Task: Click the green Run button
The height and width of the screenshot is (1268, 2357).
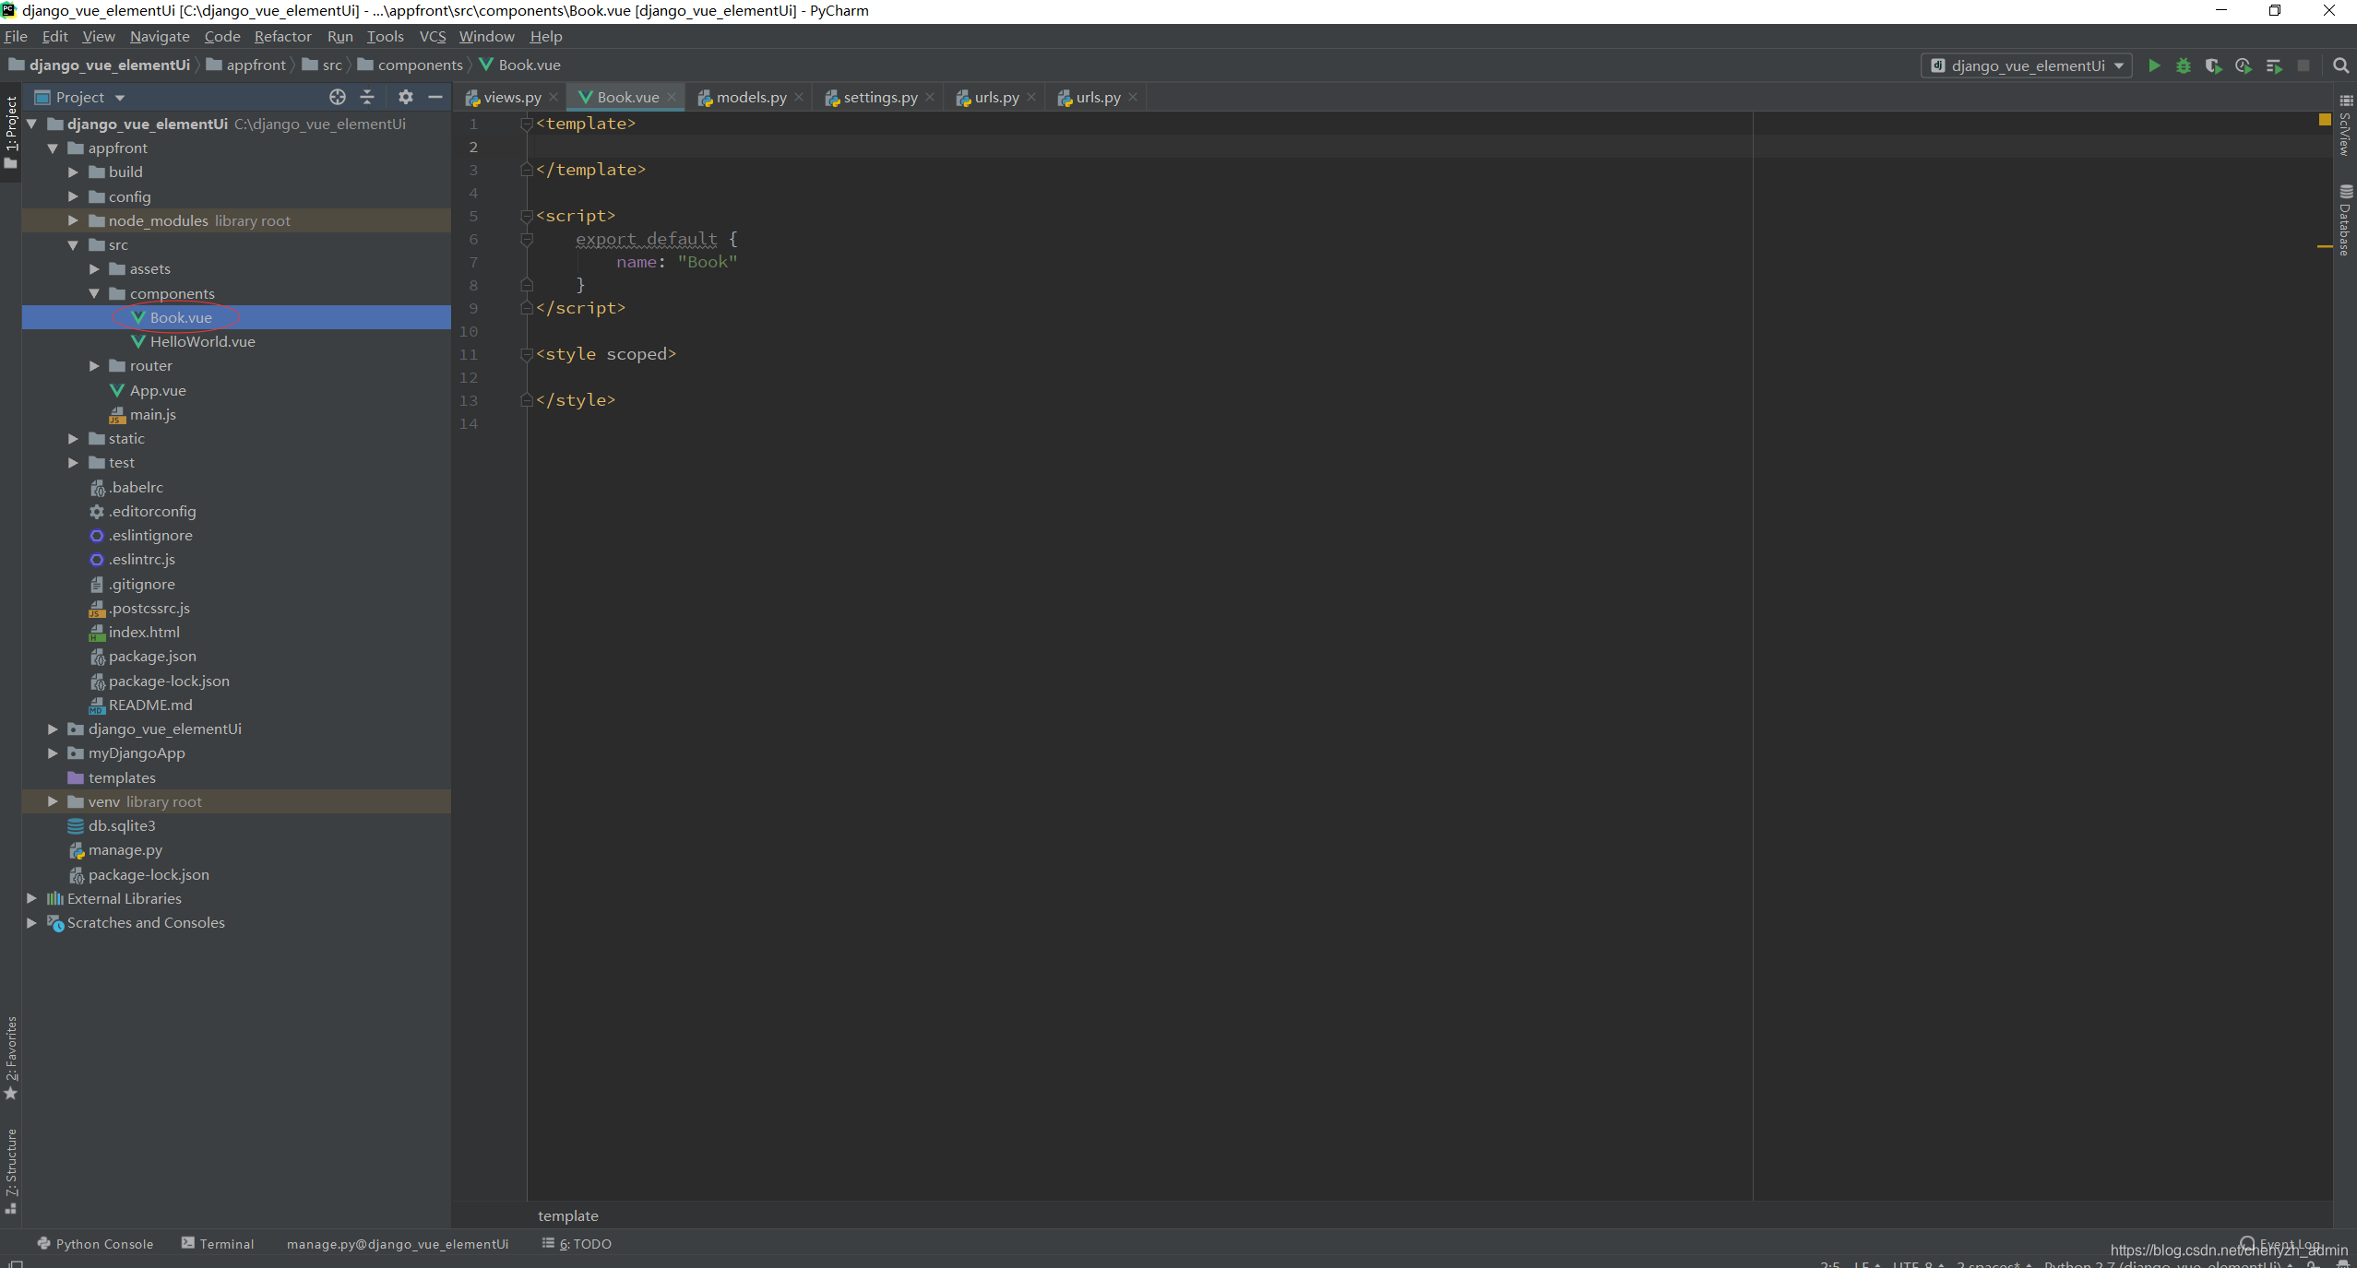Action: point(2153,65)
